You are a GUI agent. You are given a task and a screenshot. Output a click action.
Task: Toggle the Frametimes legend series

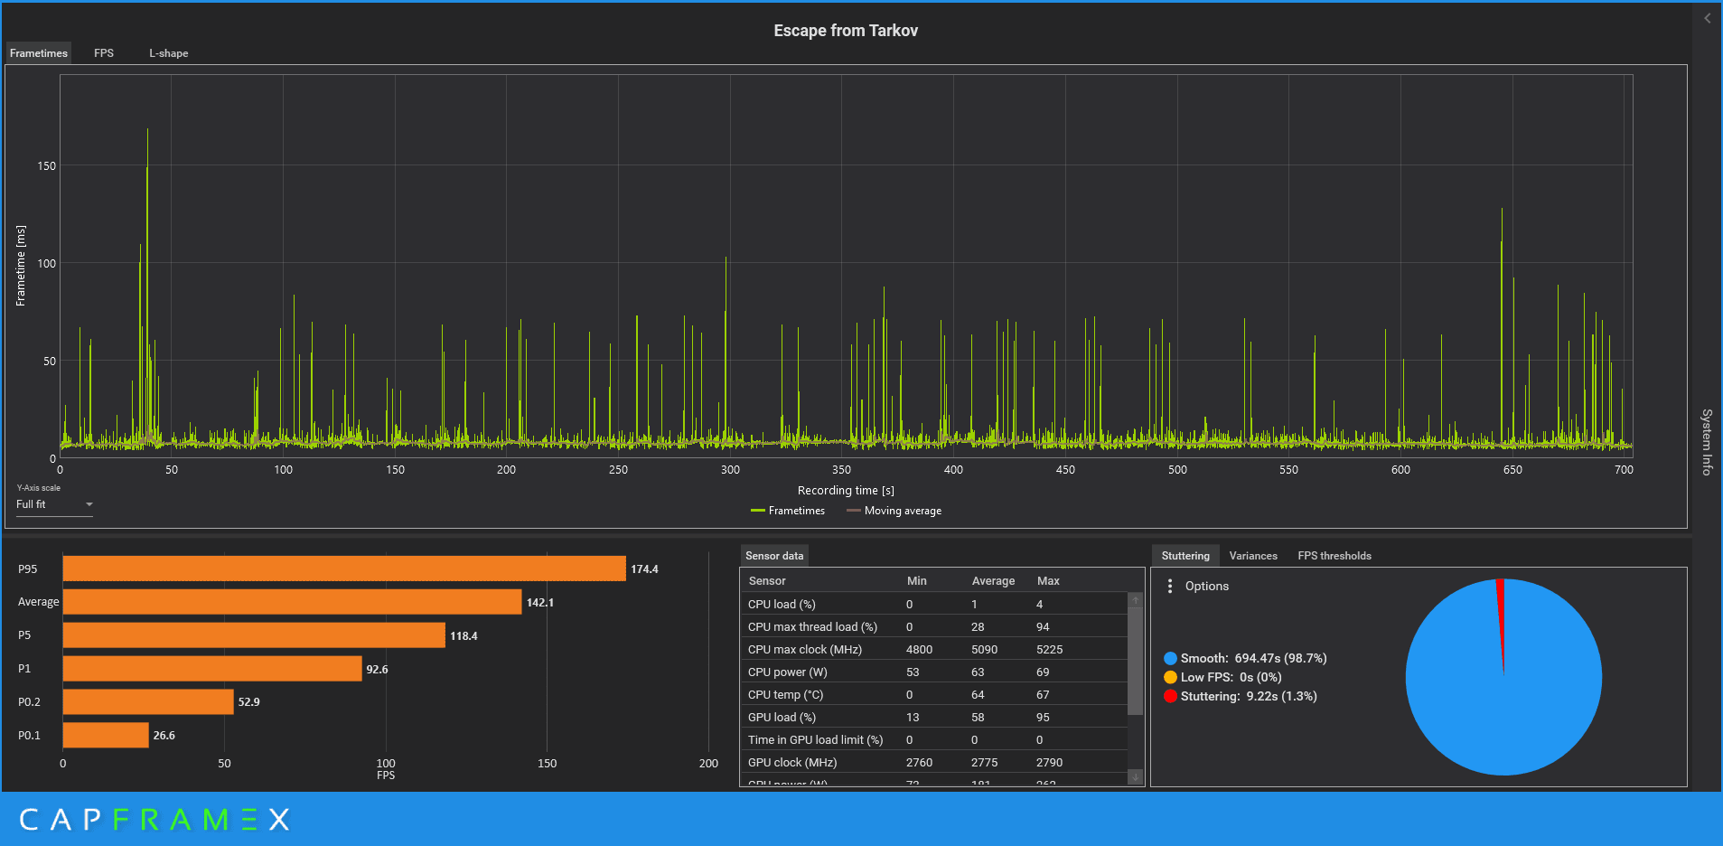click(x=788, y=511)
